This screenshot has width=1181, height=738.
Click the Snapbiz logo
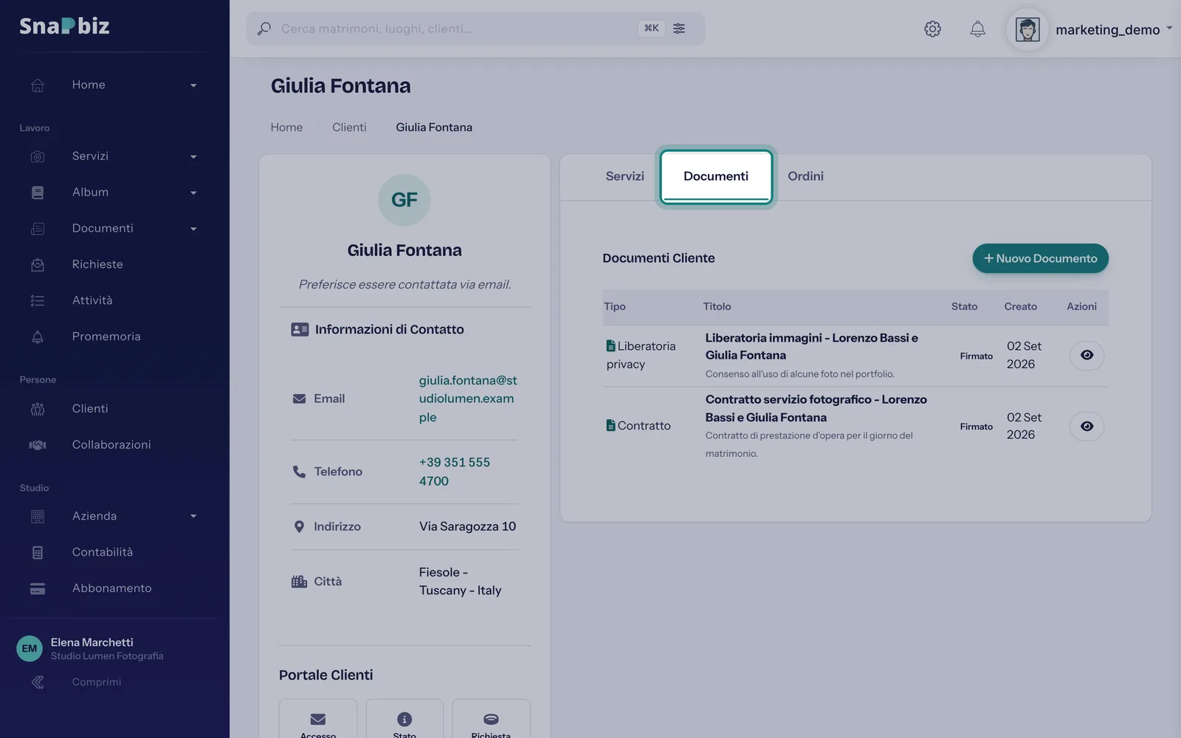pos(64,26)
